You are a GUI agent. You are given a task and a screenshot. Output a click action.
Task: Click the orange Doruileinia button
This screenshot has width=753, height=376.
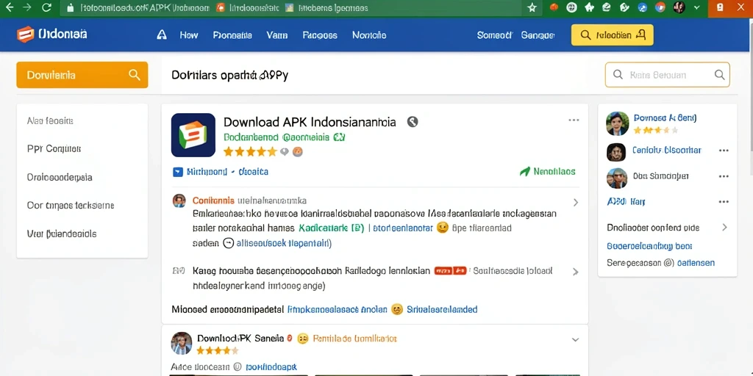(x=82, y=75)
